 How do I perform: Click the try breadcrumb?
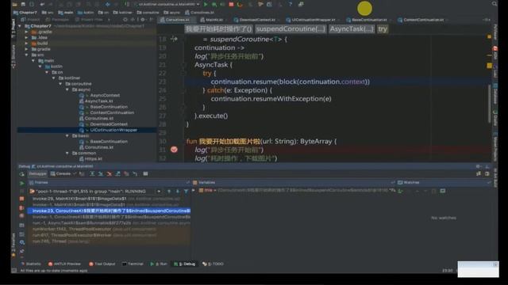pos(383,29)
